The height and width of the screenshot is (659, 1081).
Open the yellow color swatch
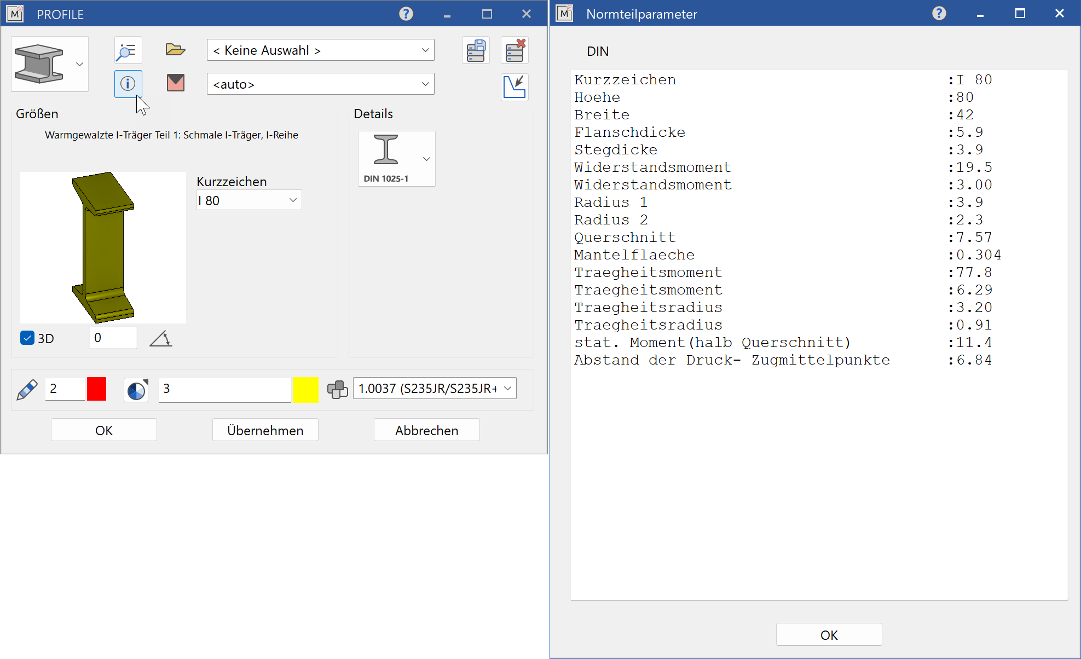[305, 390]
